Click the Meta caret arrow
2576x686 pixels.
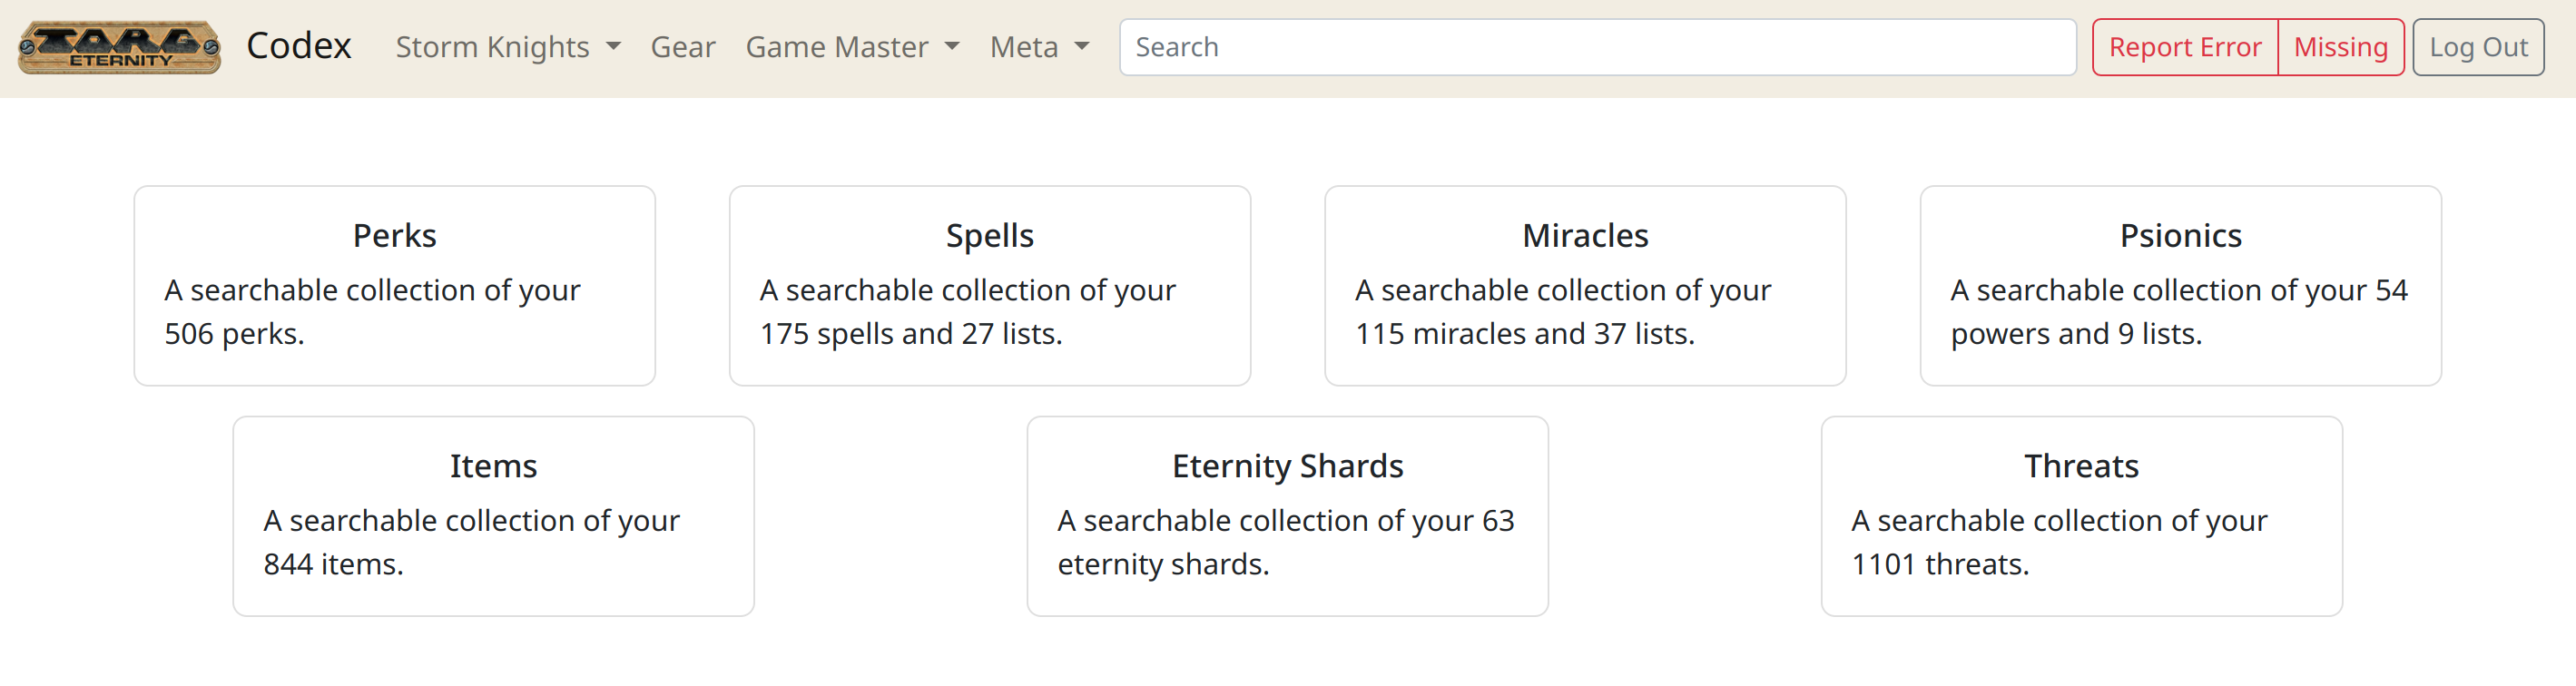(1082, 47)
